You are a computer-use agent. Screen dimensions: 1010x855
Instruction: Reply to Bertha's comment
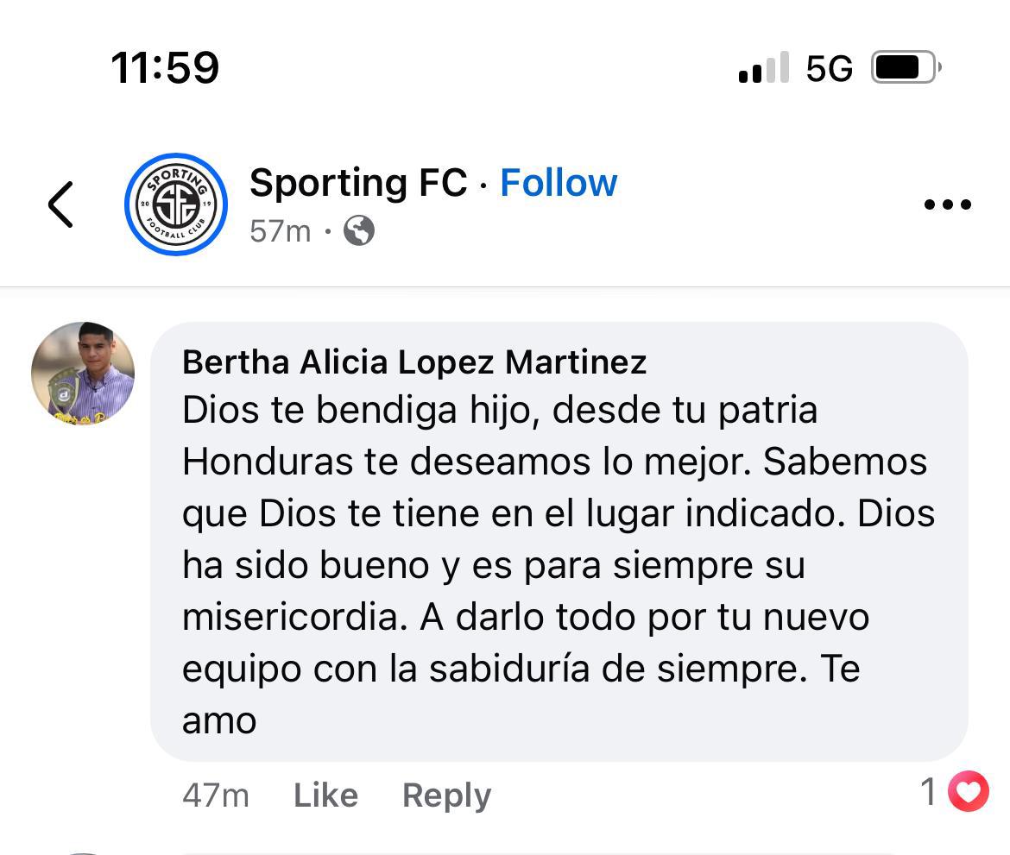point(446,795)
